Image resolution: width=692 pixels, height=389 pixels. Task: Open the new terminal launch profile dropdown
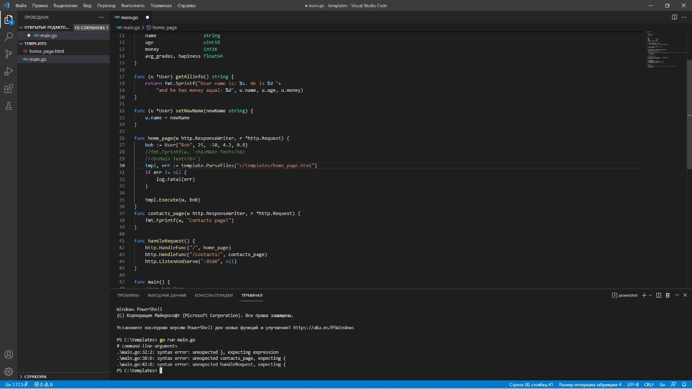point(650,296)
